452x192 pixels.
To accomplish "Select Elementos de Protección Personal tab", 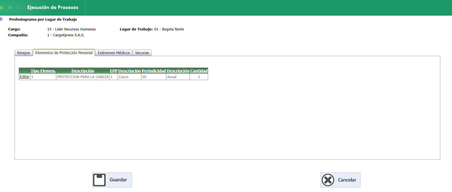I will [x=64, y=53].
